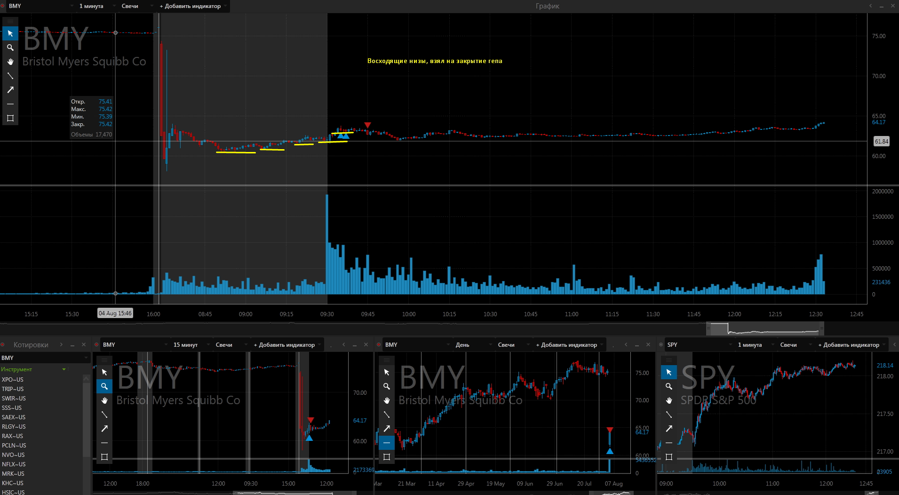
Task: Toggle the red link dot of the 15-minute chart
Action: (x=96, y=345)
